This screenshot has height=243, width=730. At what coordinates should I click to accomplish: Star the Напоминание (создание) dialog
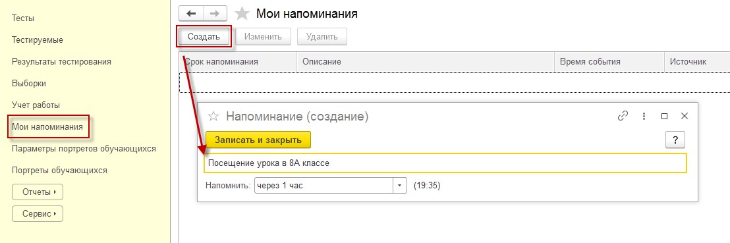tap(213, 117)
